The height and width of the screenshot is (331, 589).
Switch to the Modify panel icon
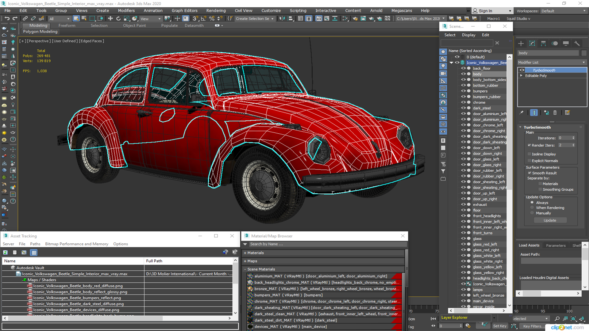pyautogui.click(x=532, y=44)
